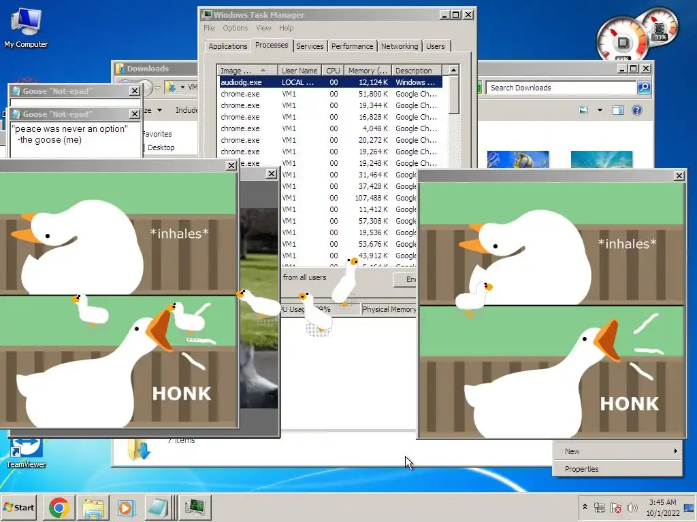Image resolution: width=697 pixels, height=522 pixels.
Task: Open view options dropdown arrow in Downloads
Action: (600, 110)
